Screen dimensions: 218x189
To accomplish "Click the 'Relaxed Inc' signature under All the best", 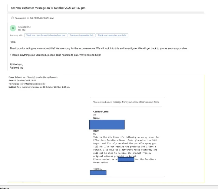I will coord(16,68).
